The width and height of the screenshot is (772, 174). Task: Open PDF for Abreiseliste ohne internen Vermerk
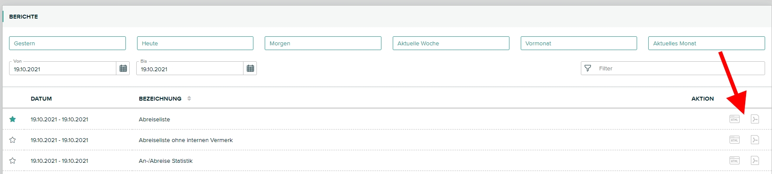(755, 139)
